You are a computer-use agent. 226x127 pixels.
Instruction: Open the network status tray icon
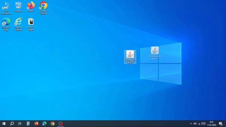[x=199, y=123]
